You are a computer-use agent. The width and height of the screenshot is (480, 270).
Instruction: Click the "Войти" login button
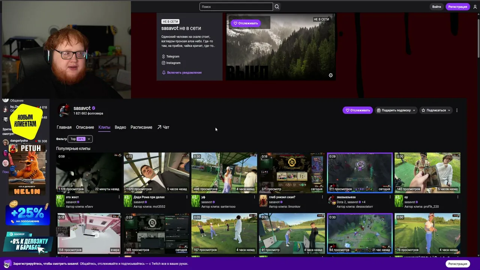436,7
